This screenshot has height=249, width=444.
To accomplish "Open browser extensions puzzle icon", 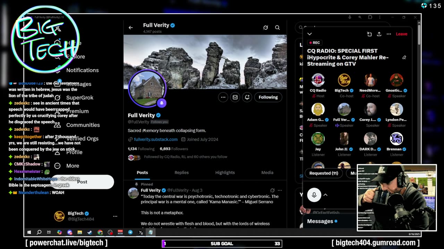I will [370, 17].
